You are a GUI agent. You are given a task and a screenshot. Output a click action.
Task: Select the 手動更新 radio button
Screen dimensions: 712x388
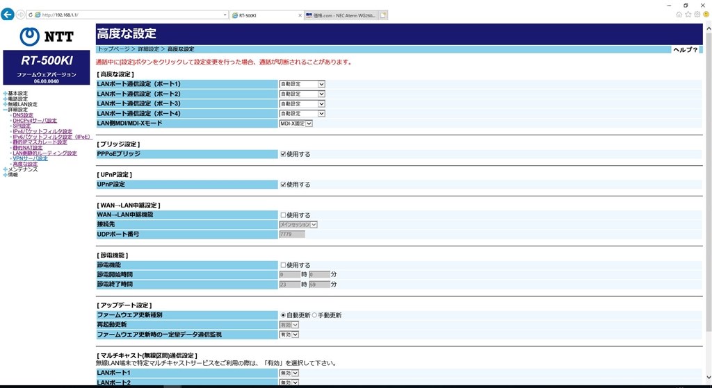(x=314, y=315)
